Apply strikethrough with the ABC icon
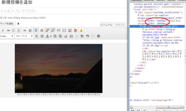 pyautogui.click(x=8, y=31)
